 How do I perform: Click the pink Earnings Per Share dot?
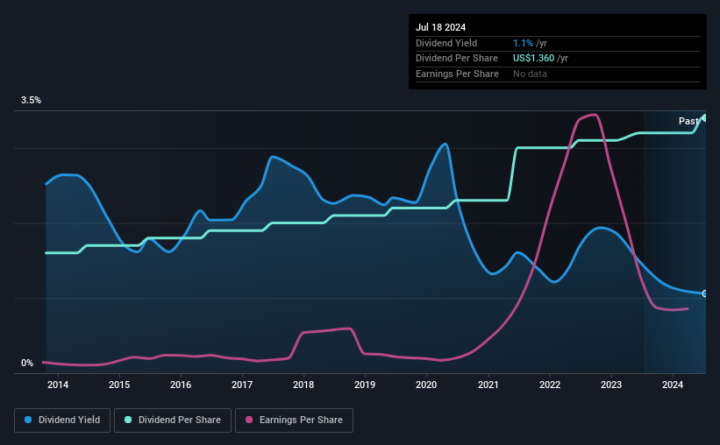click(249, 420)
